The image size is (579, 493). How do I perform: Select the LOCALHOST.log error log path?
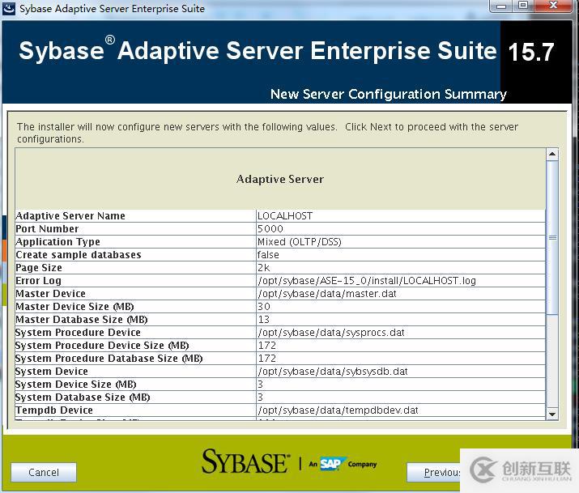[x=367, y=281]
